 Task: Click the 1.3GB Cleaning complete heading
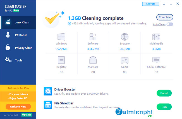point(95,18)
